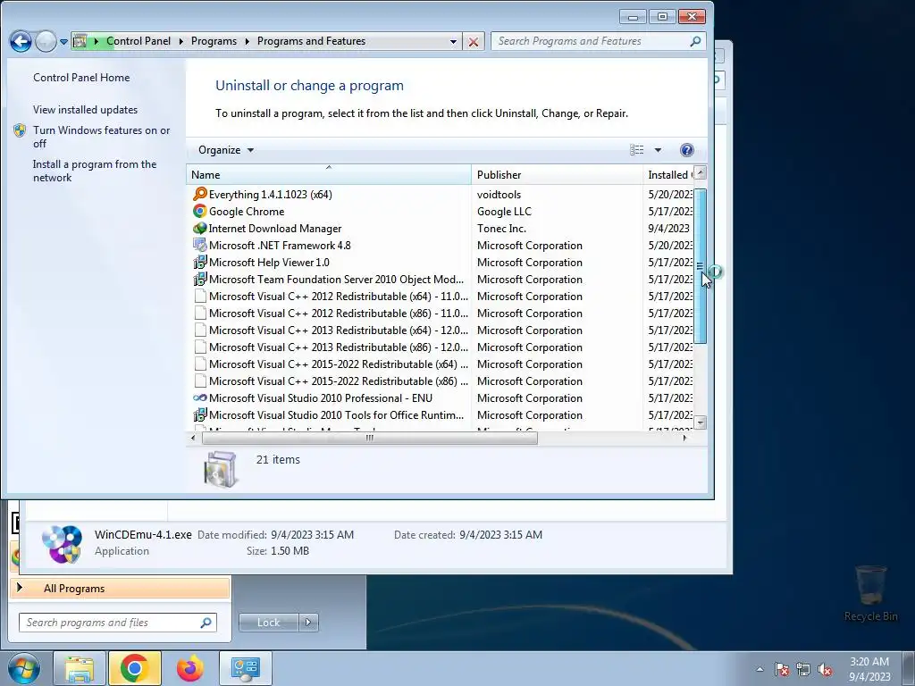Click the Microsoft Help Viewer 1.0 icon
Image resolution: width=915 pixels, height=686 pixels.
pyautogui.click(x=199, y=262)
